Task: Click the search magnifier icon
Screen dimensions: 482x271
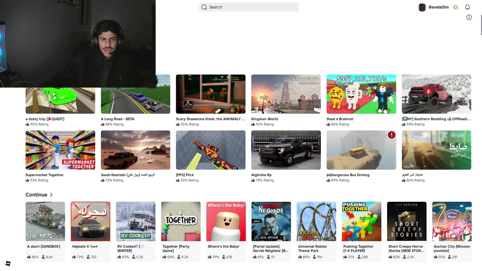Action: [x=204, y=7]
